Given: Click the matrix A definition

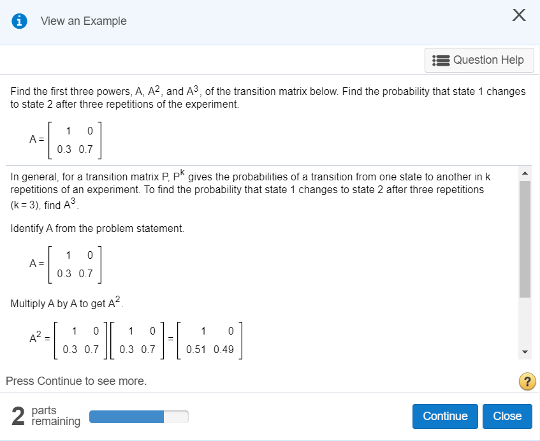Looking at the screenshot, I should click(x=66, y=140).
